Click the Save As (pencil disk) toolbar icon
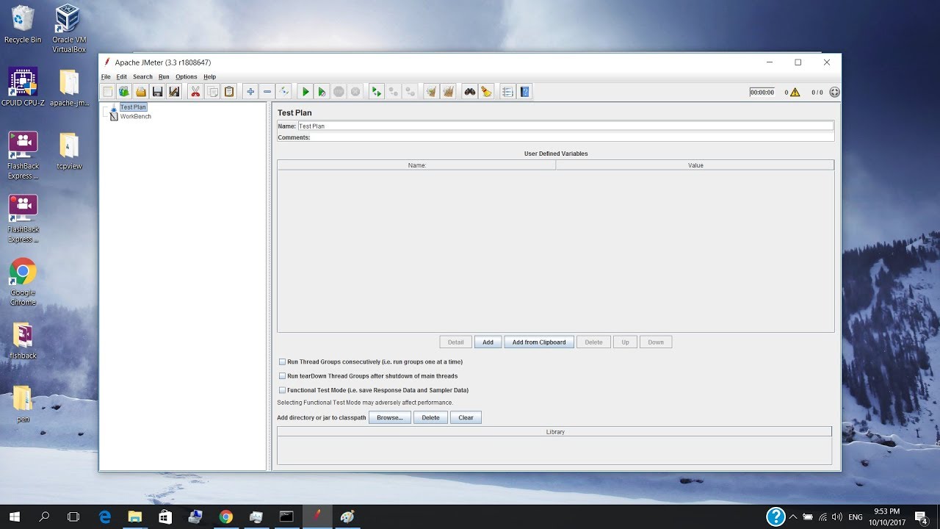The width and height of the screenshot is (940, 529). point(174,92)
